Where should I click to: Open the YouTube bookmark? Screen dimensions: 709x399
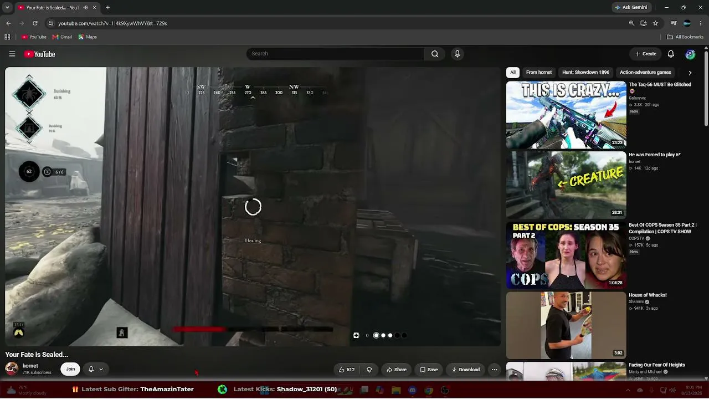tap(34, 37)
